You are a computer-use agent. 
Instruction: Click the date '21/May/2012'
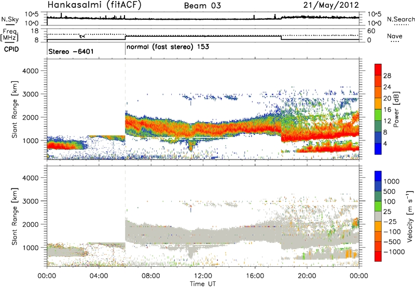pos(331,5)
